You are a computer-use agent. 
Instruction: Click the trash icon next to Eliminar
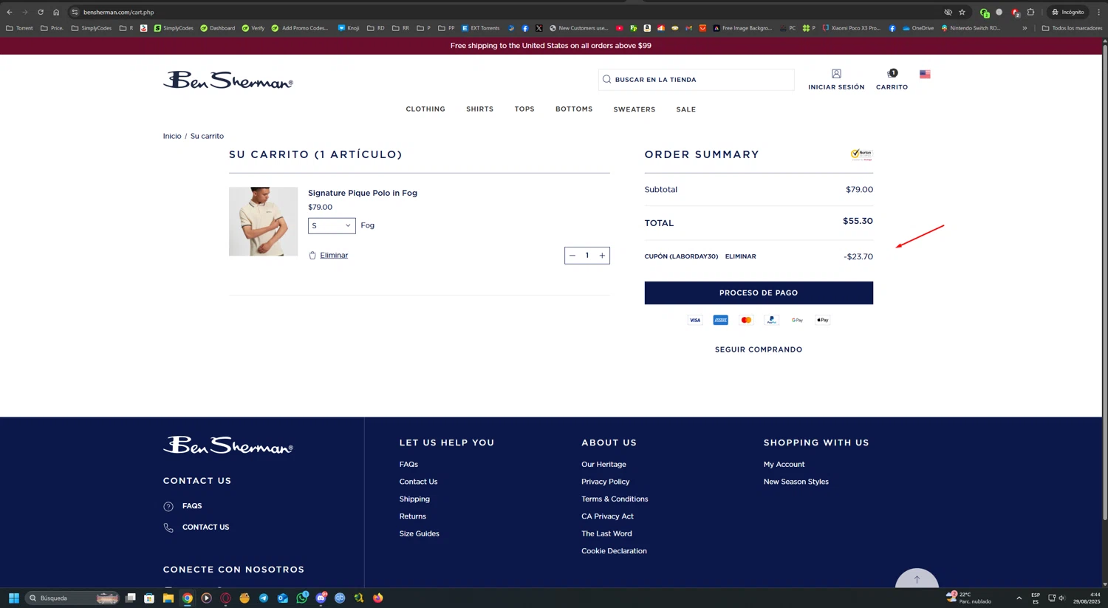tap(312, 256)
